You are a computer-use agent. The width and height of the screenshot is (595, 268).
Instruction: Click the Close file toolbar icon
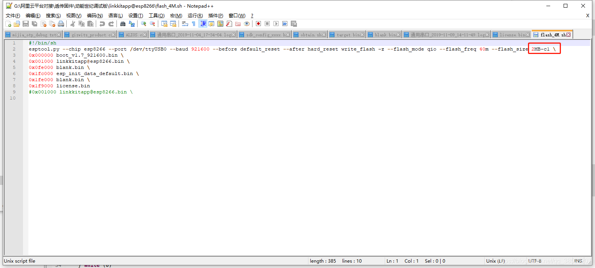pyautogui.click(x=43, y=24)
